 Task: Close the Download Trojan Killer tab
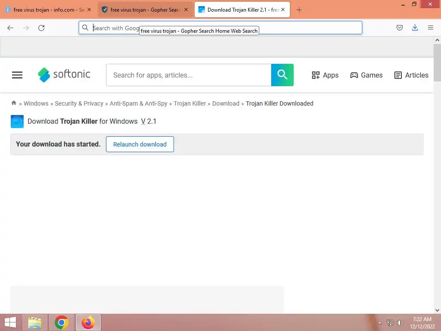pos(283,9)
